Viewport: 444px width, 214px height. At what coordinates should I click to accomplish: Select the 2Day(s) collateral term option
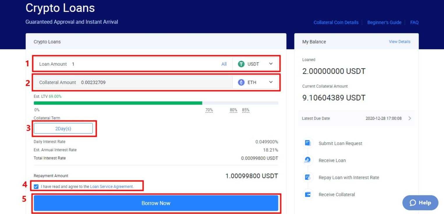[x=63, y=128]
